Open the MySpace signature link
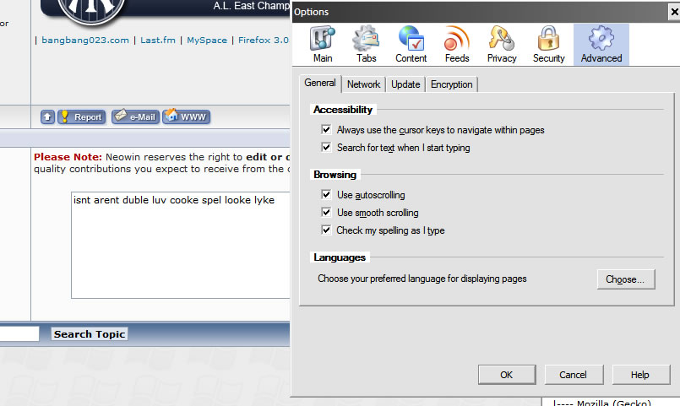Viewport: 680px width, 406px height. 207,40
